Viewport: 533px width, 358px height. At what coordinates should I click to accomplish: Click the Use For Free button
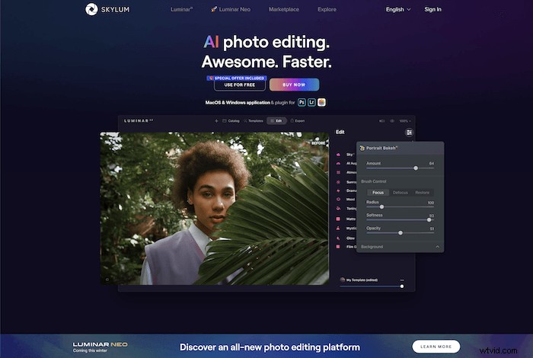pyautogui.click(x=240, y=85)
